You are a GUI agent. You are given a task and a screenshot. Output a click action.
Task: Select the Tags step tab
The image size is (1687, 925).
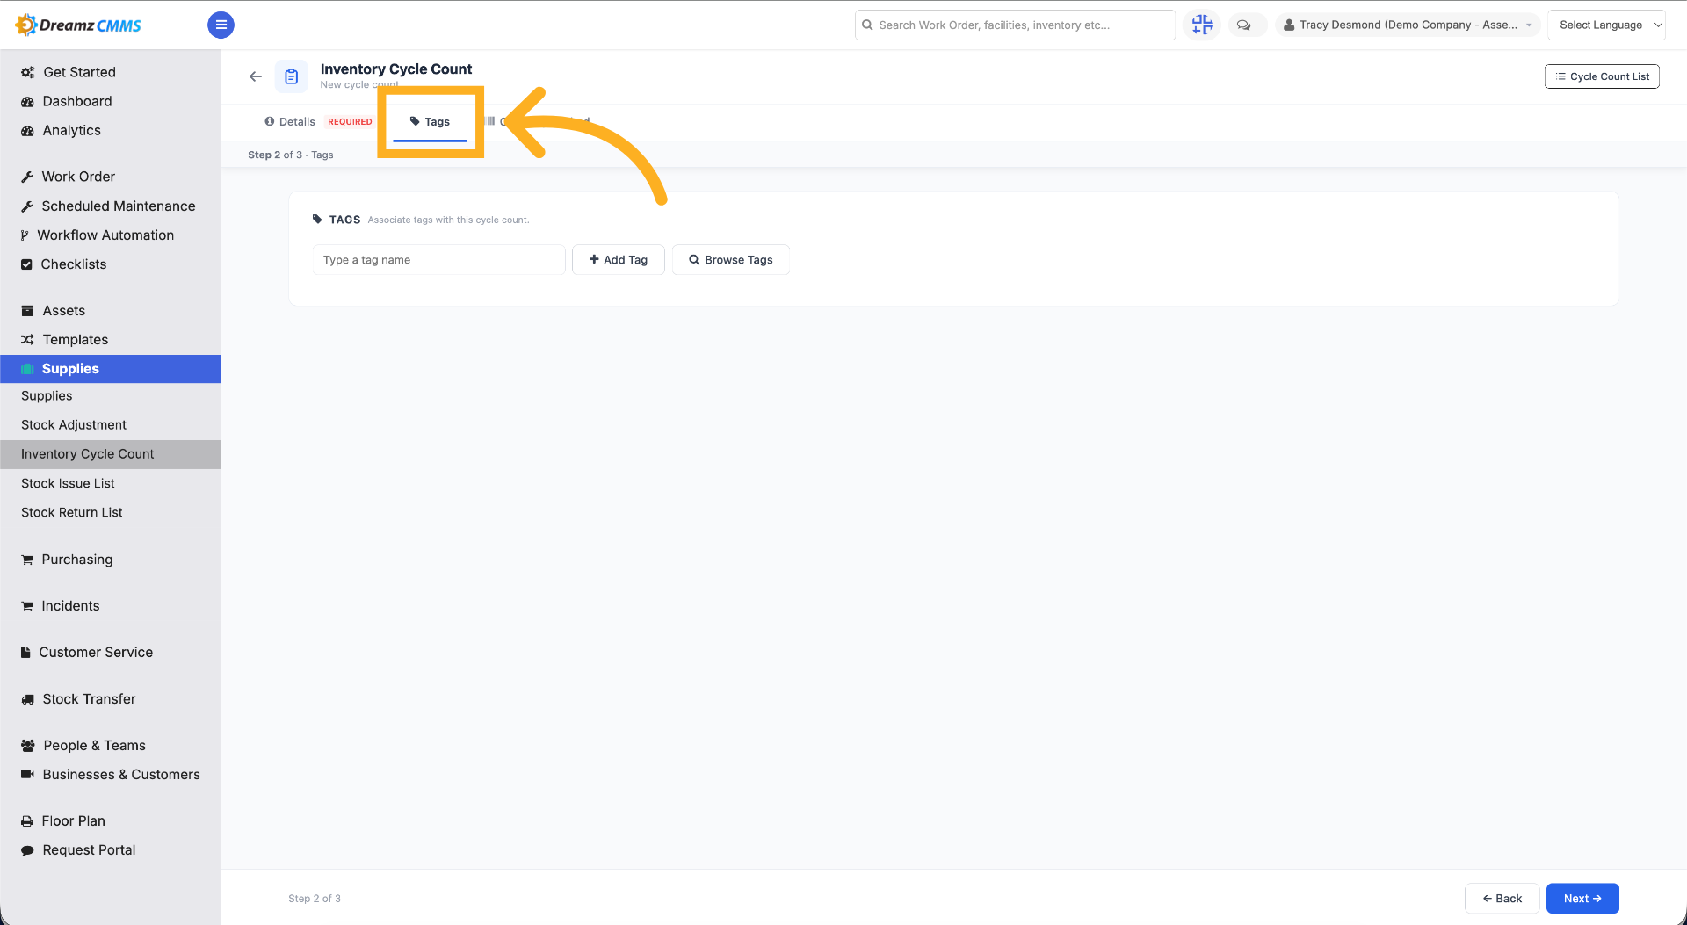(430, 122)
